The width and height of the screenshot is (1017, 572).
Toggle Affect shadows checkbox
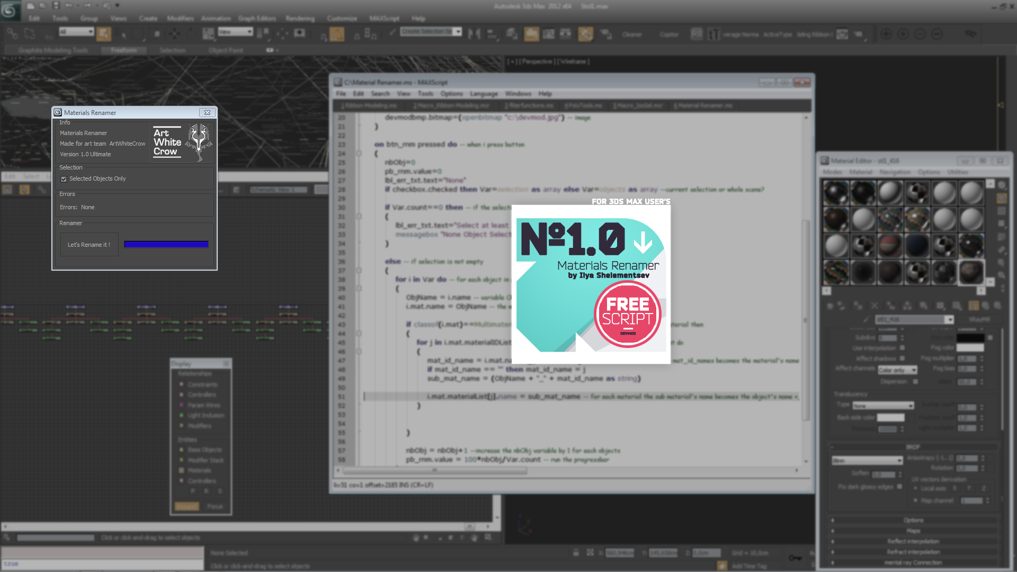[x=902, y=359]
